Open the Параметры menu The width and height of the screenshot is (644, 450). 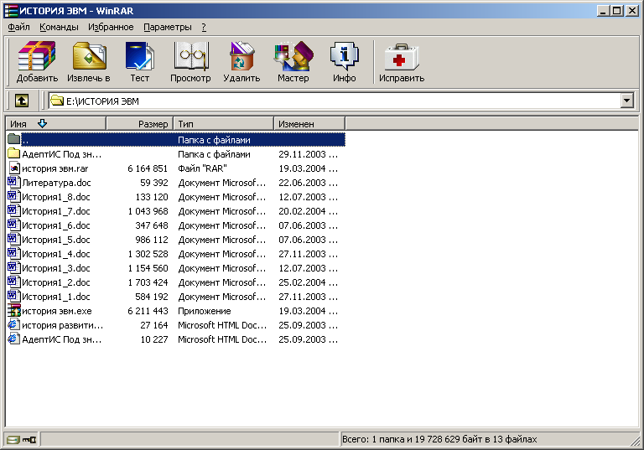(168, 27)
